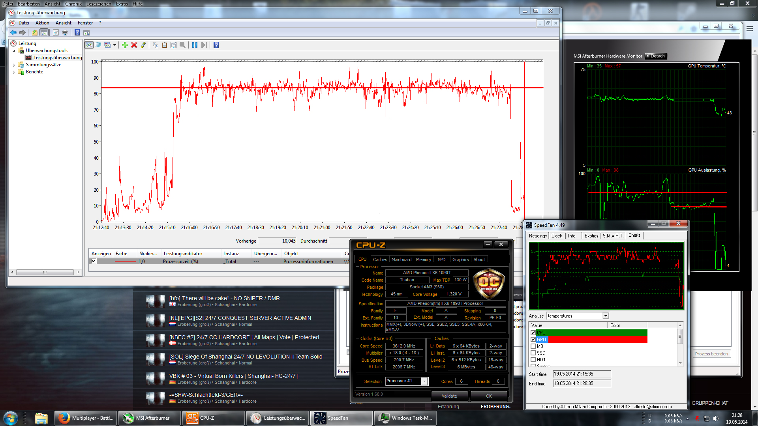Open the Readings tab in SpeedFan

pyautogui.click(x=538, y=236)
